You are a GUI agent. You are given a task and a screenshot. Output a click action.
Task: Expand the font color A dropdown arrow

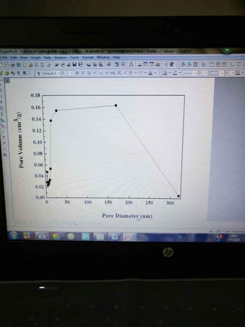155,73
